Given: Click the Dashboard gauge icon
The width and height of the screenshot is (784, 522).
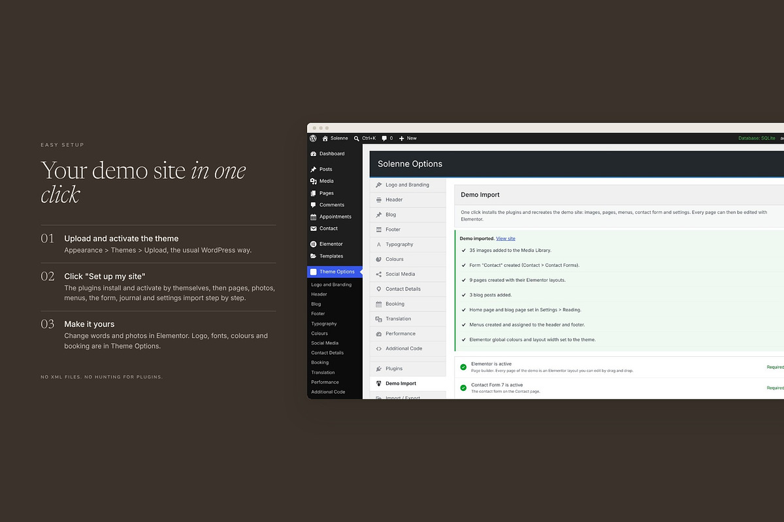Looking at the screenshot, I should (314, 154).
